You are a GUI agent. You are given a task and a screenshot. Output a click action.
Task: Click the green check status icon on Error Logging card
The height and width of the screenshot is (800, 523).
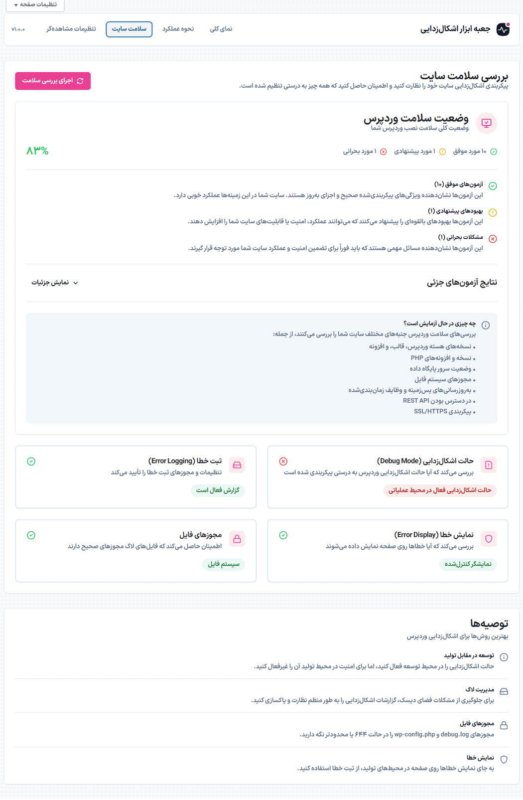(31, 462)
